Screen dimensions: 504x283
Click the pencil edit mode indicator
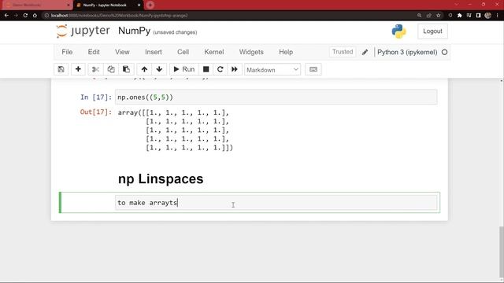[365, 53]
